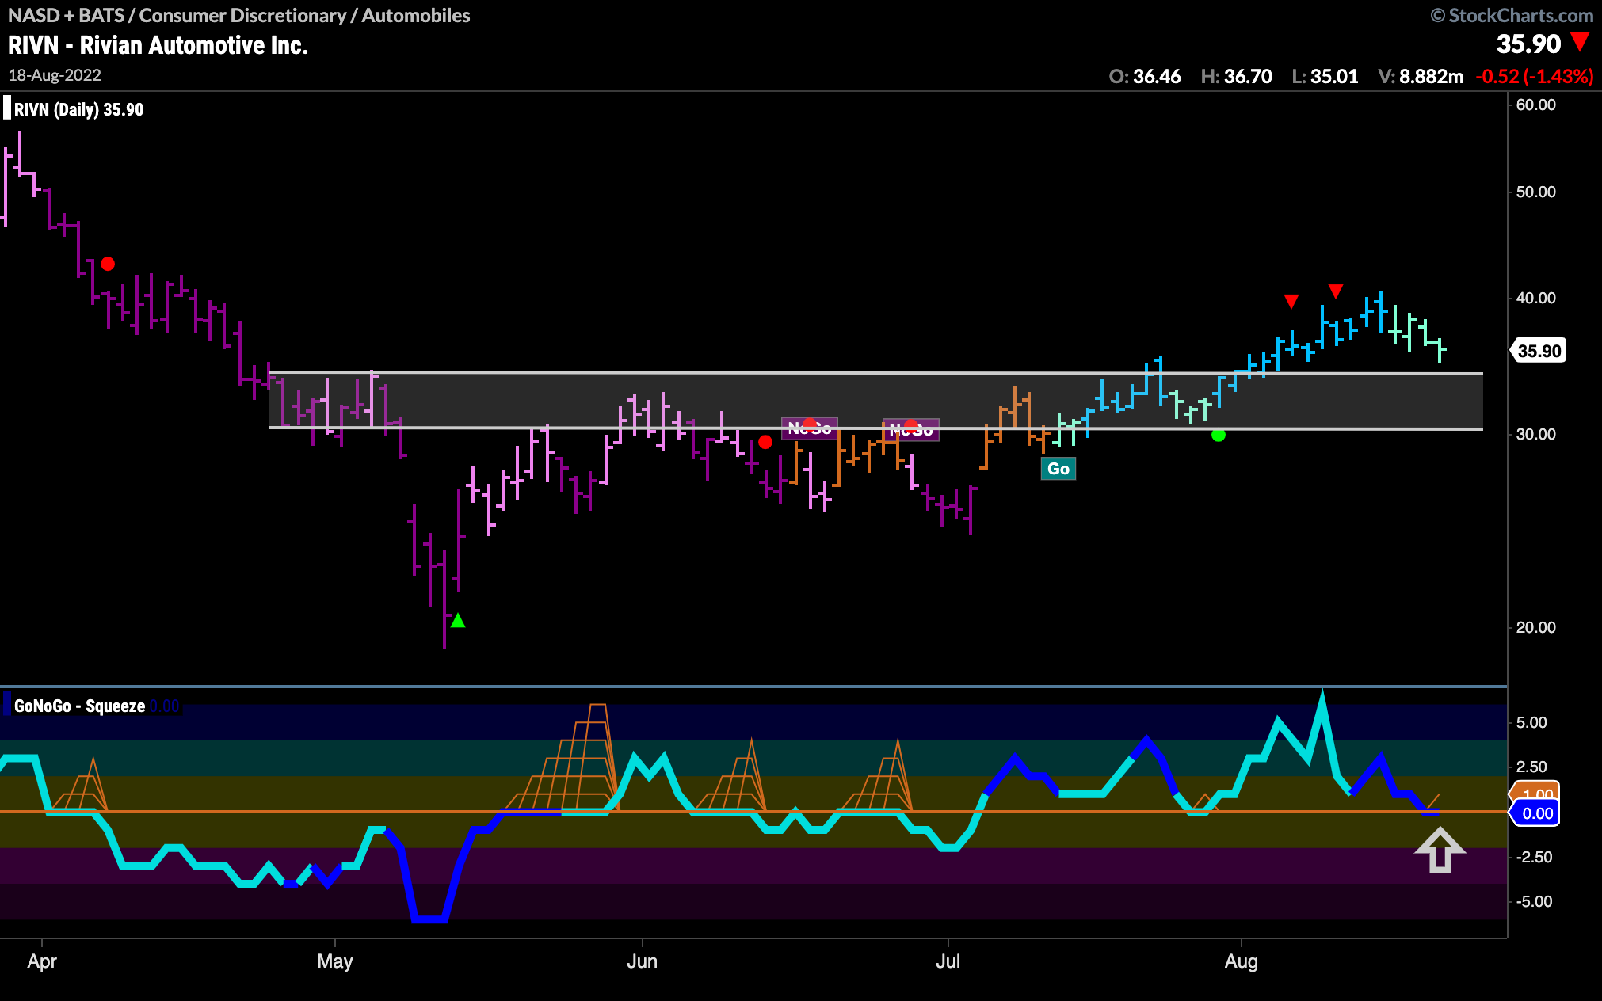Click the red dot marker in early April
The width and height of the screenshot is (1602, 1001).
(108, 264)
